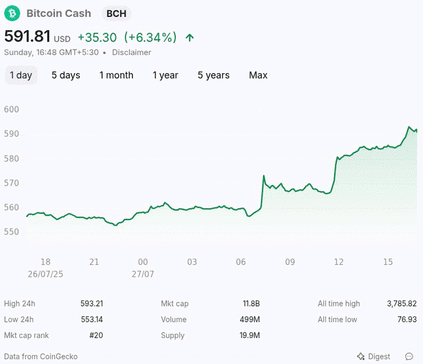
Task: Select the 1 year range tab
Action: coord(166,75)
